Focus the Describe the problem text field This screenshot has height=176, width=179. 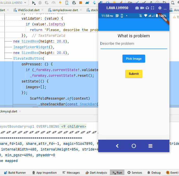pos(134,44)
